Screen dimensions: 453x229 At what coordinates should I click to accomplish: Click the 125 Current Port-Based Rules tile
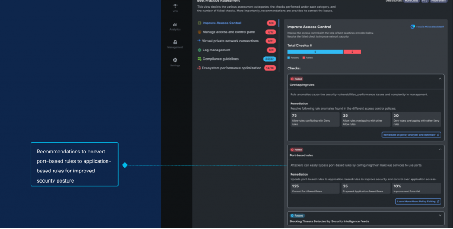tap(314, 188)
